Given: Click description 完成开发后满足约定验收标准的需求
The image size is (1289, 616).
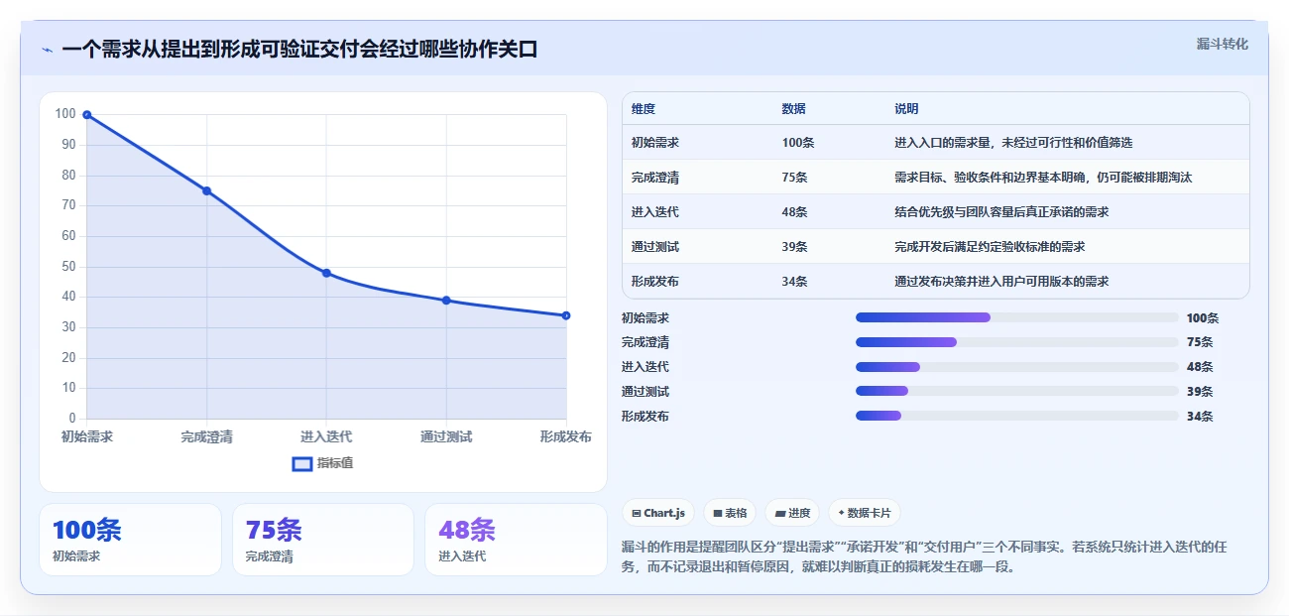Looking at the screenshot, I should click(x=990, y=247).
